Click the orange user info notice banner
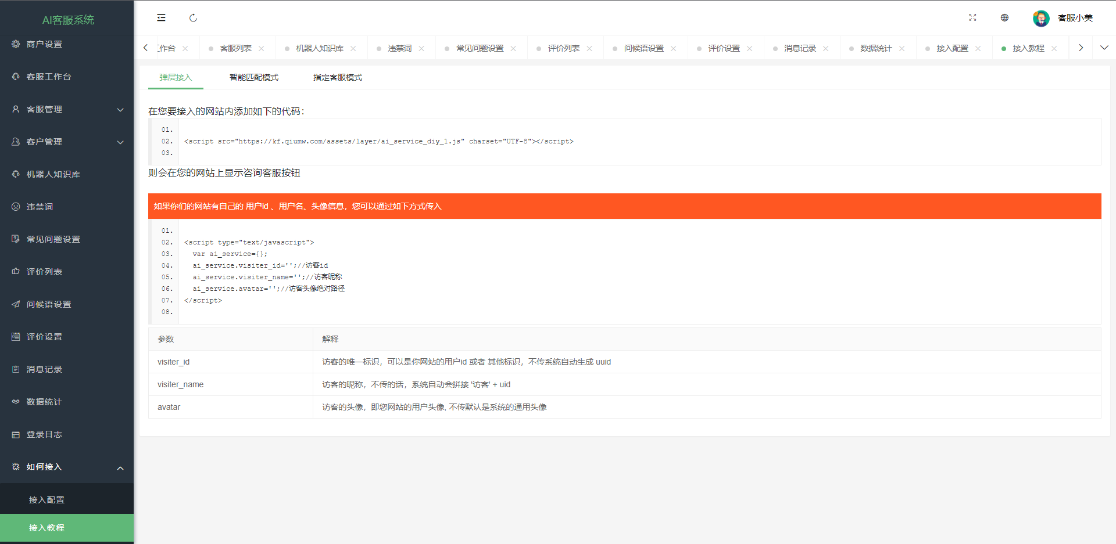Viewport: 1116px width, 544px height. tap(625, 206)
